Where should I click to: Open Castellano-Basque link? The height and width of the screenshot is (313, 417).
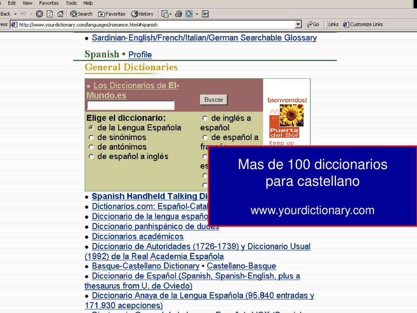point(241,266)
